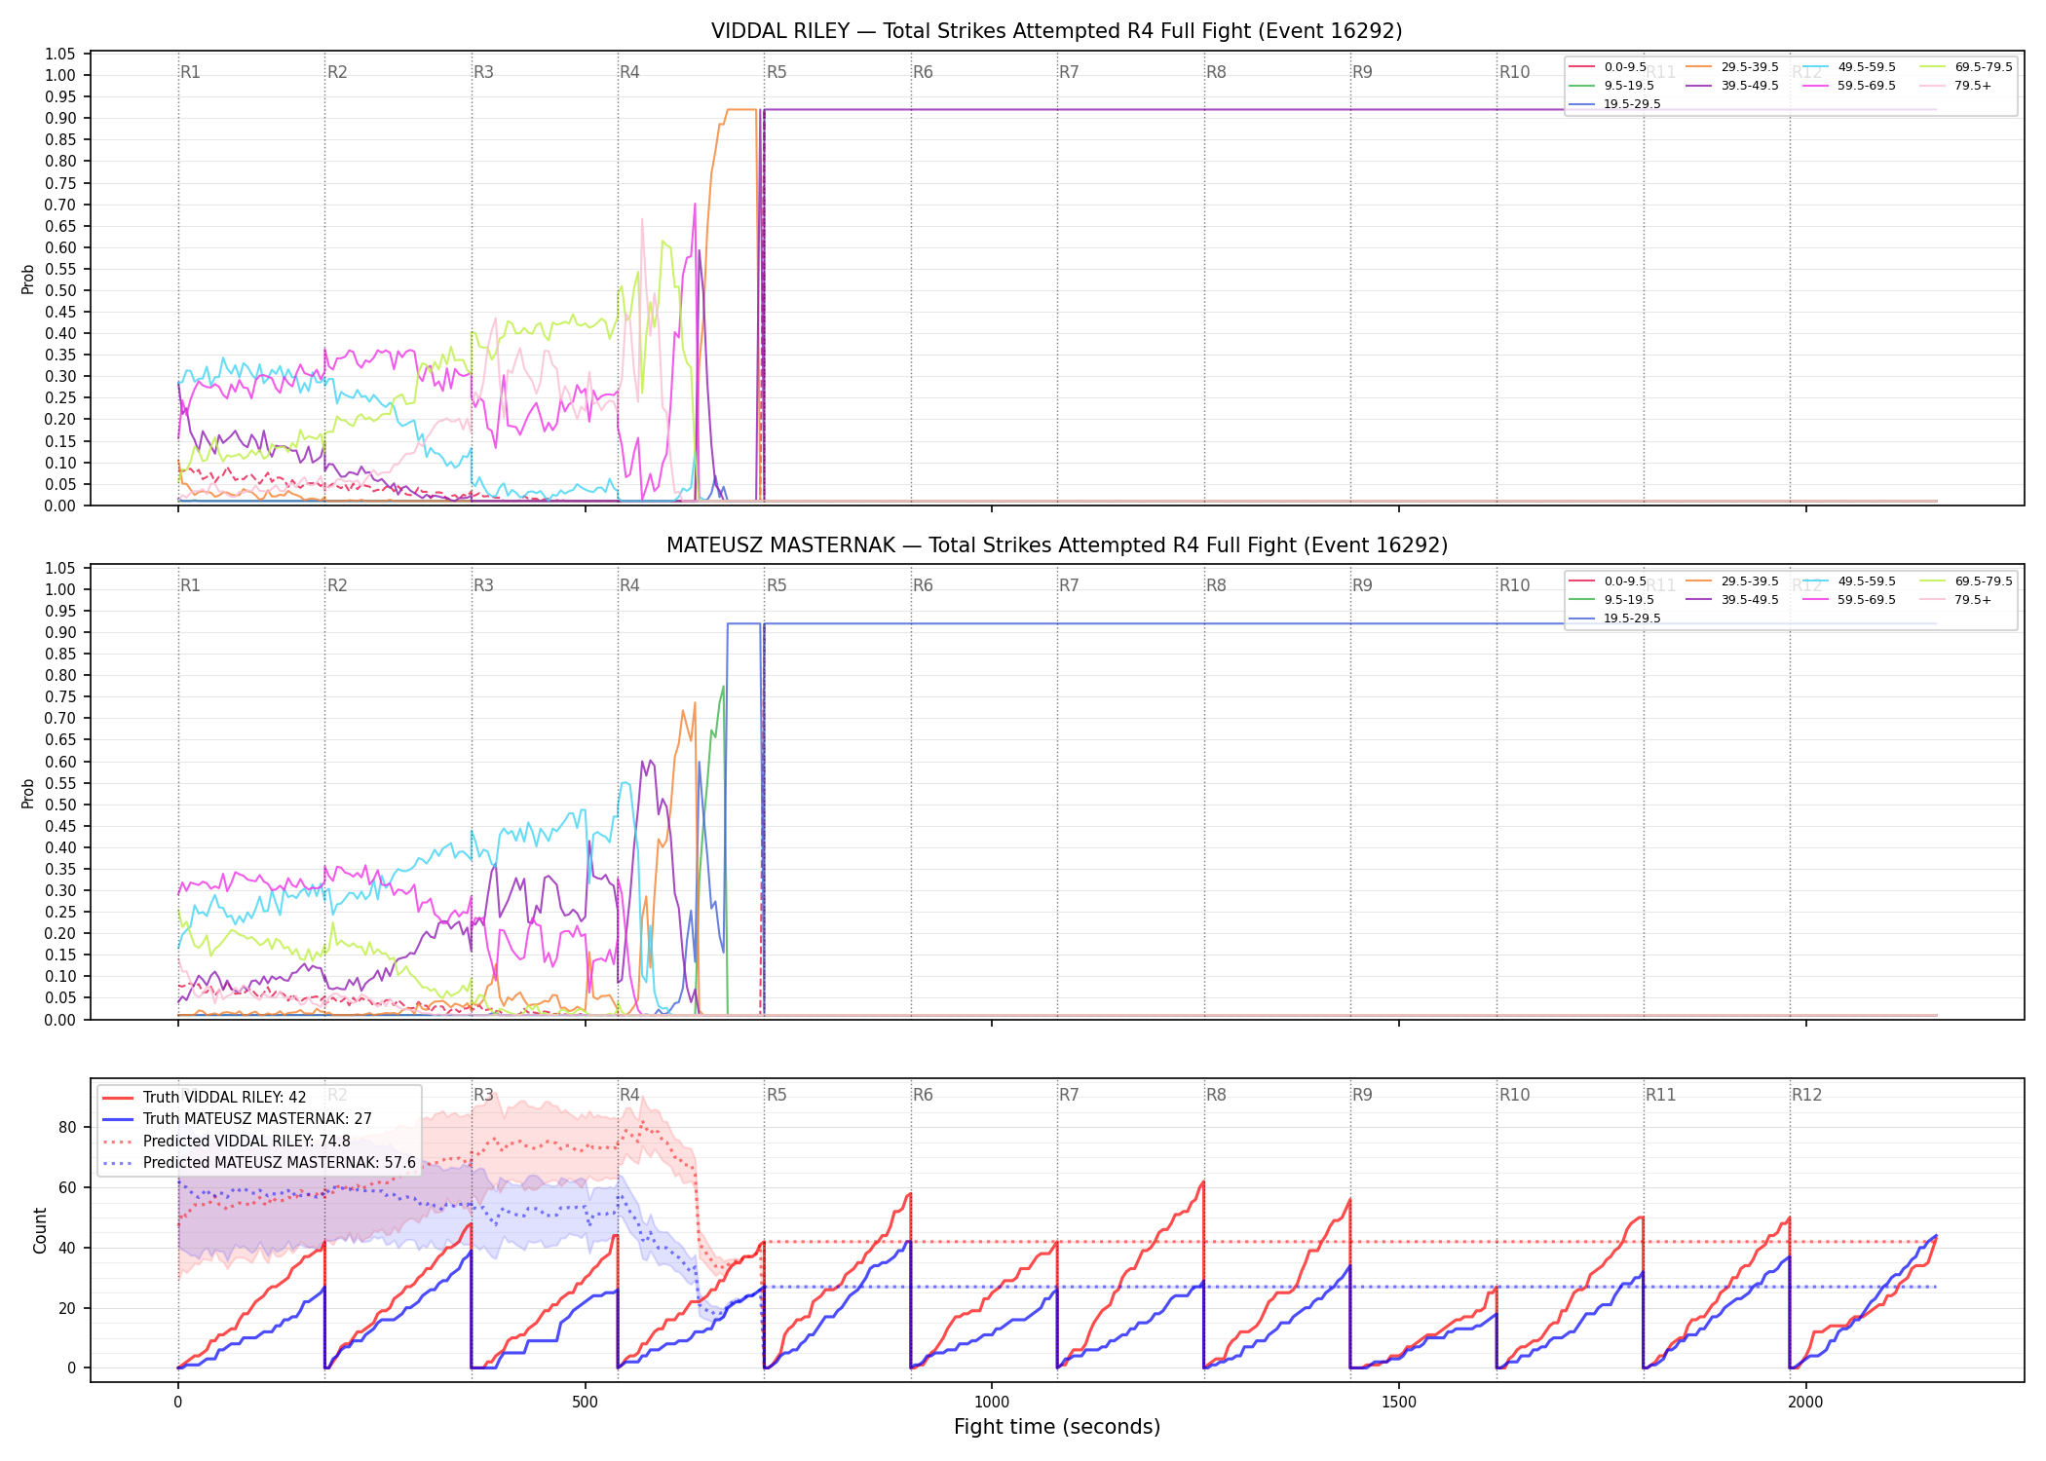Click the 2000 tick label on the x-axis
The image size is (2046, 1461).
[1805, 1402]
